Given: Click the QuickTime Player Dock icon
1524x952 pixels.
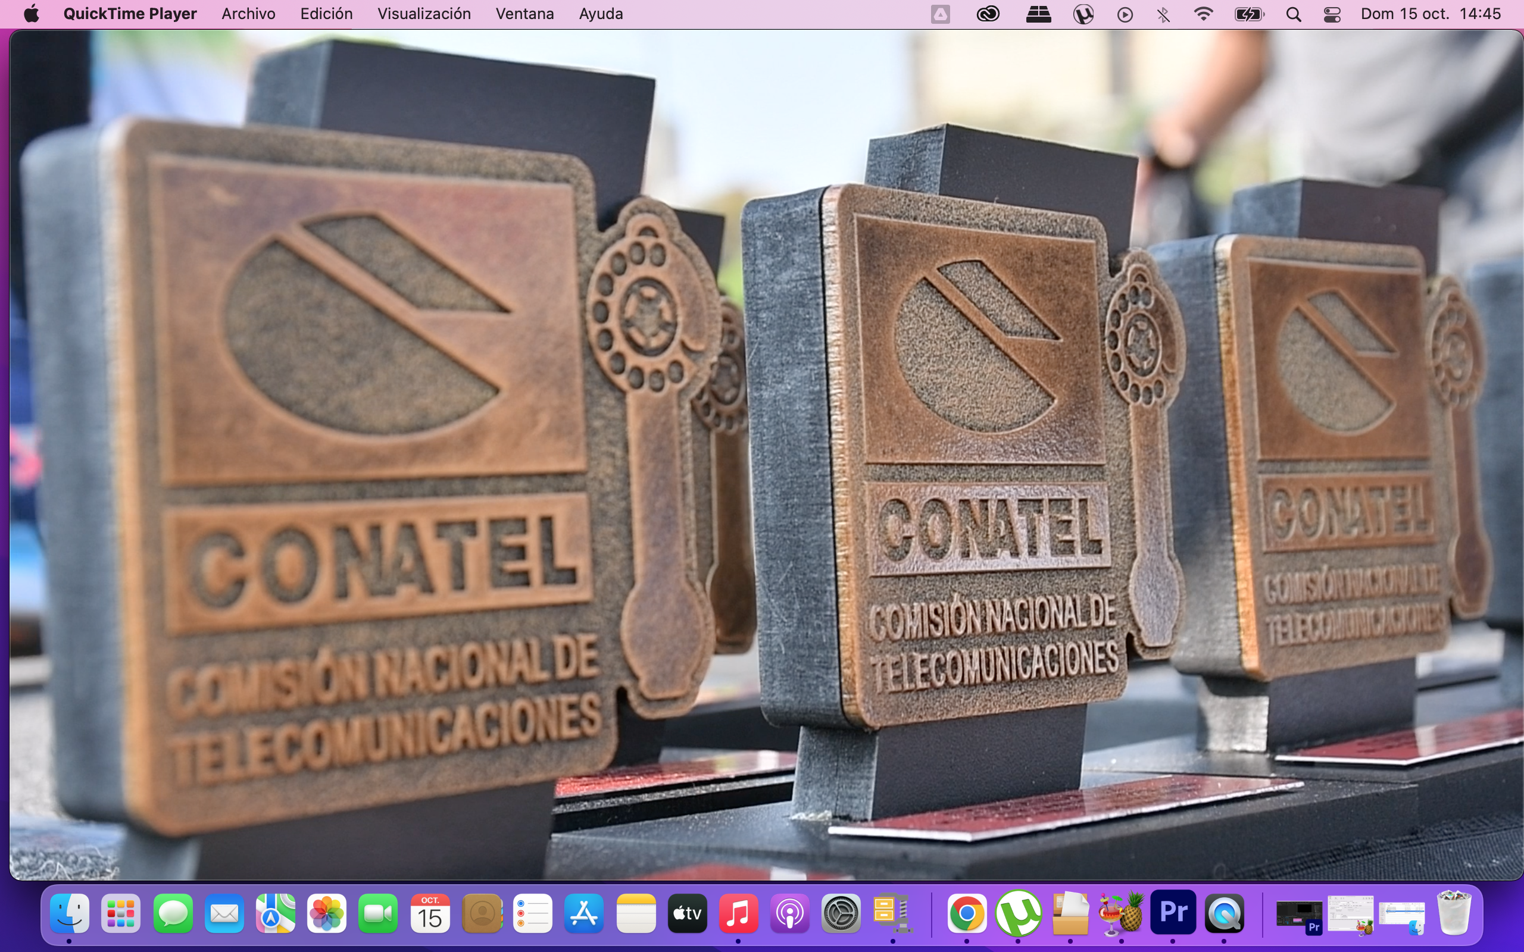Looking at the screenshot, I should point(1224,913).
